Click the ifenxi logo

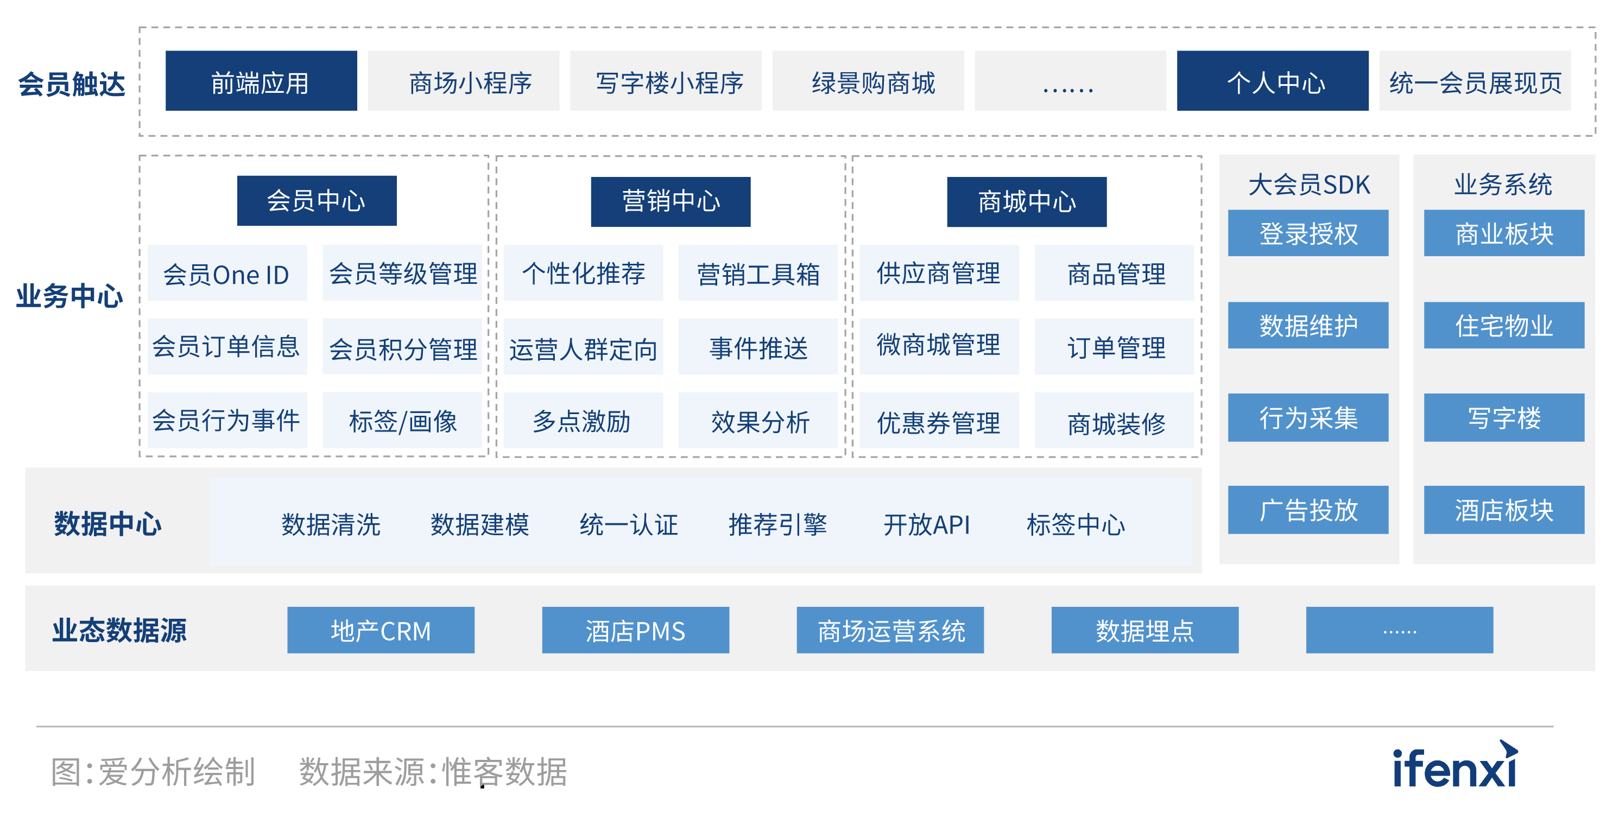tap(1454, 766)
